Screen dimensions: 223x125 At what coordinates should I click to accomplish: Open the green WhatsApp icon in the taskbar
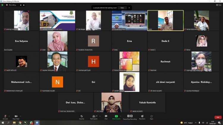[x=31, y=123]
